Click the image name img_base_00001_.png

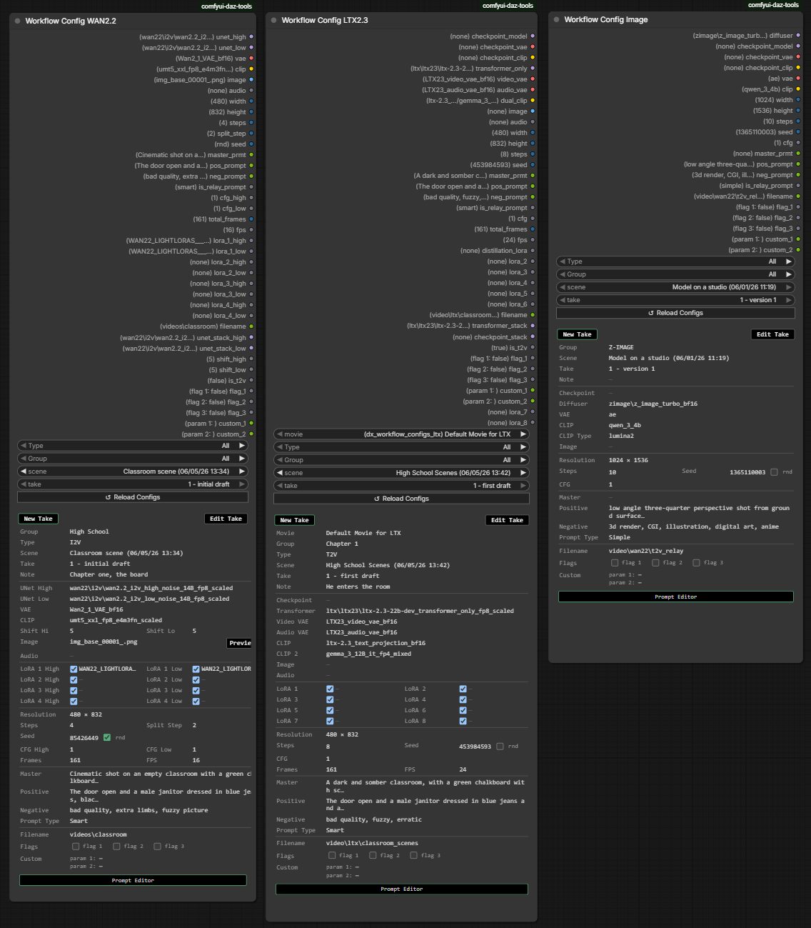(x=104, y=642)
